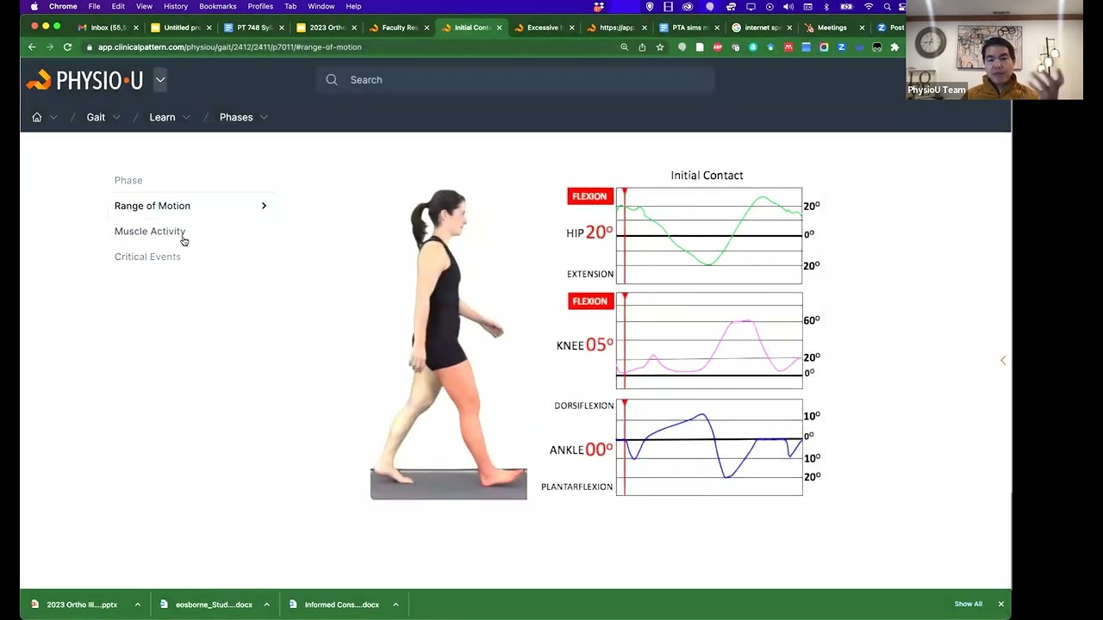
Task: Open the Bookmarks menu
Action: (217, 6)
